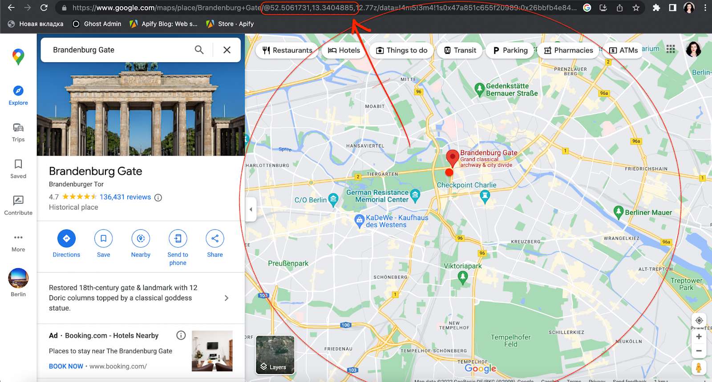Image resolution: width=712 pixels, height=382 pixels.
Task: Open Saved places in sidebar
Action: point(18,169)
